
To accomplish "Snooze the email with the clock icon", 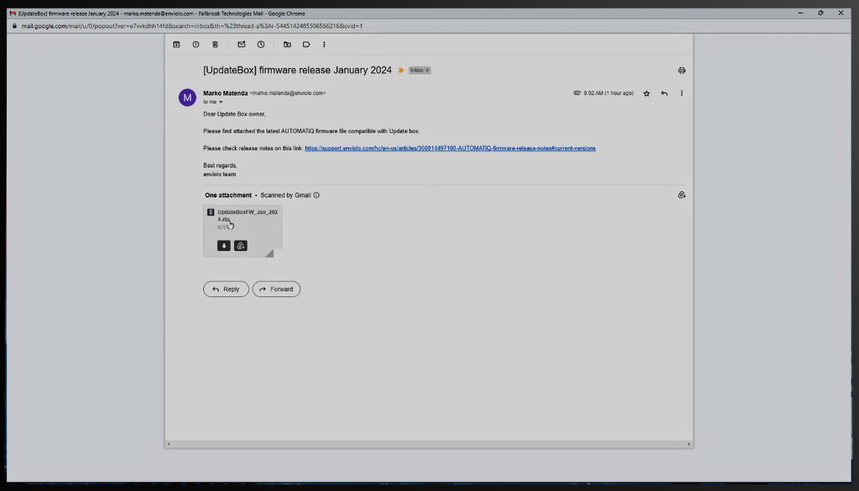I will click(261, 44).
